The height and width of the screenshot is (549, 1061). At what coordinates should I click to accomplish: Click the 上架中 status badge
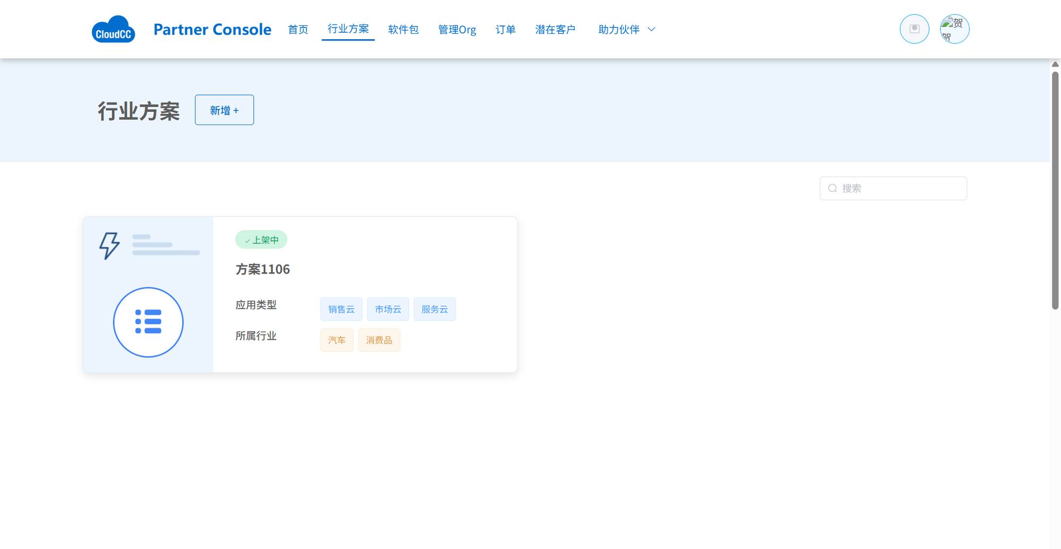pyautogui.click(x=261, y=240)
